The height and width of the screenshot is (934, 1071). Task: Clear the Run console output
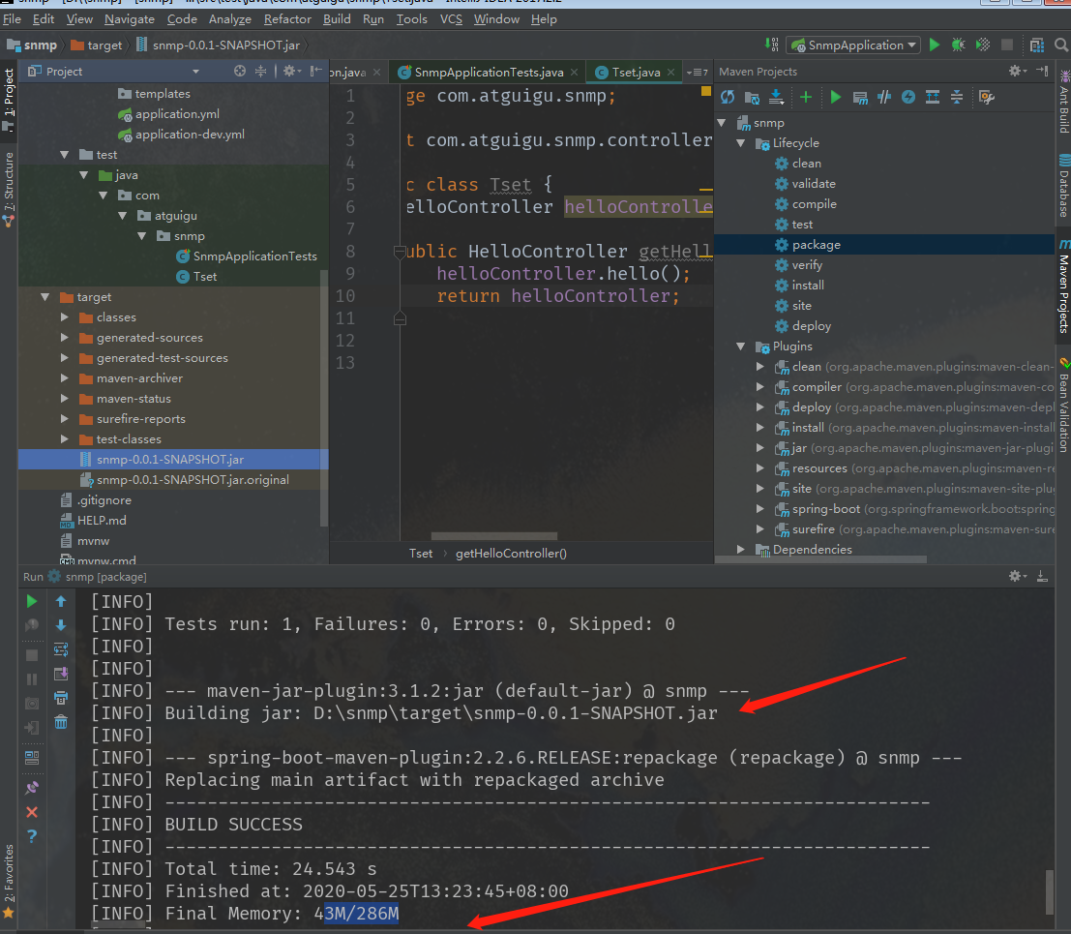[x=63, y=721]
